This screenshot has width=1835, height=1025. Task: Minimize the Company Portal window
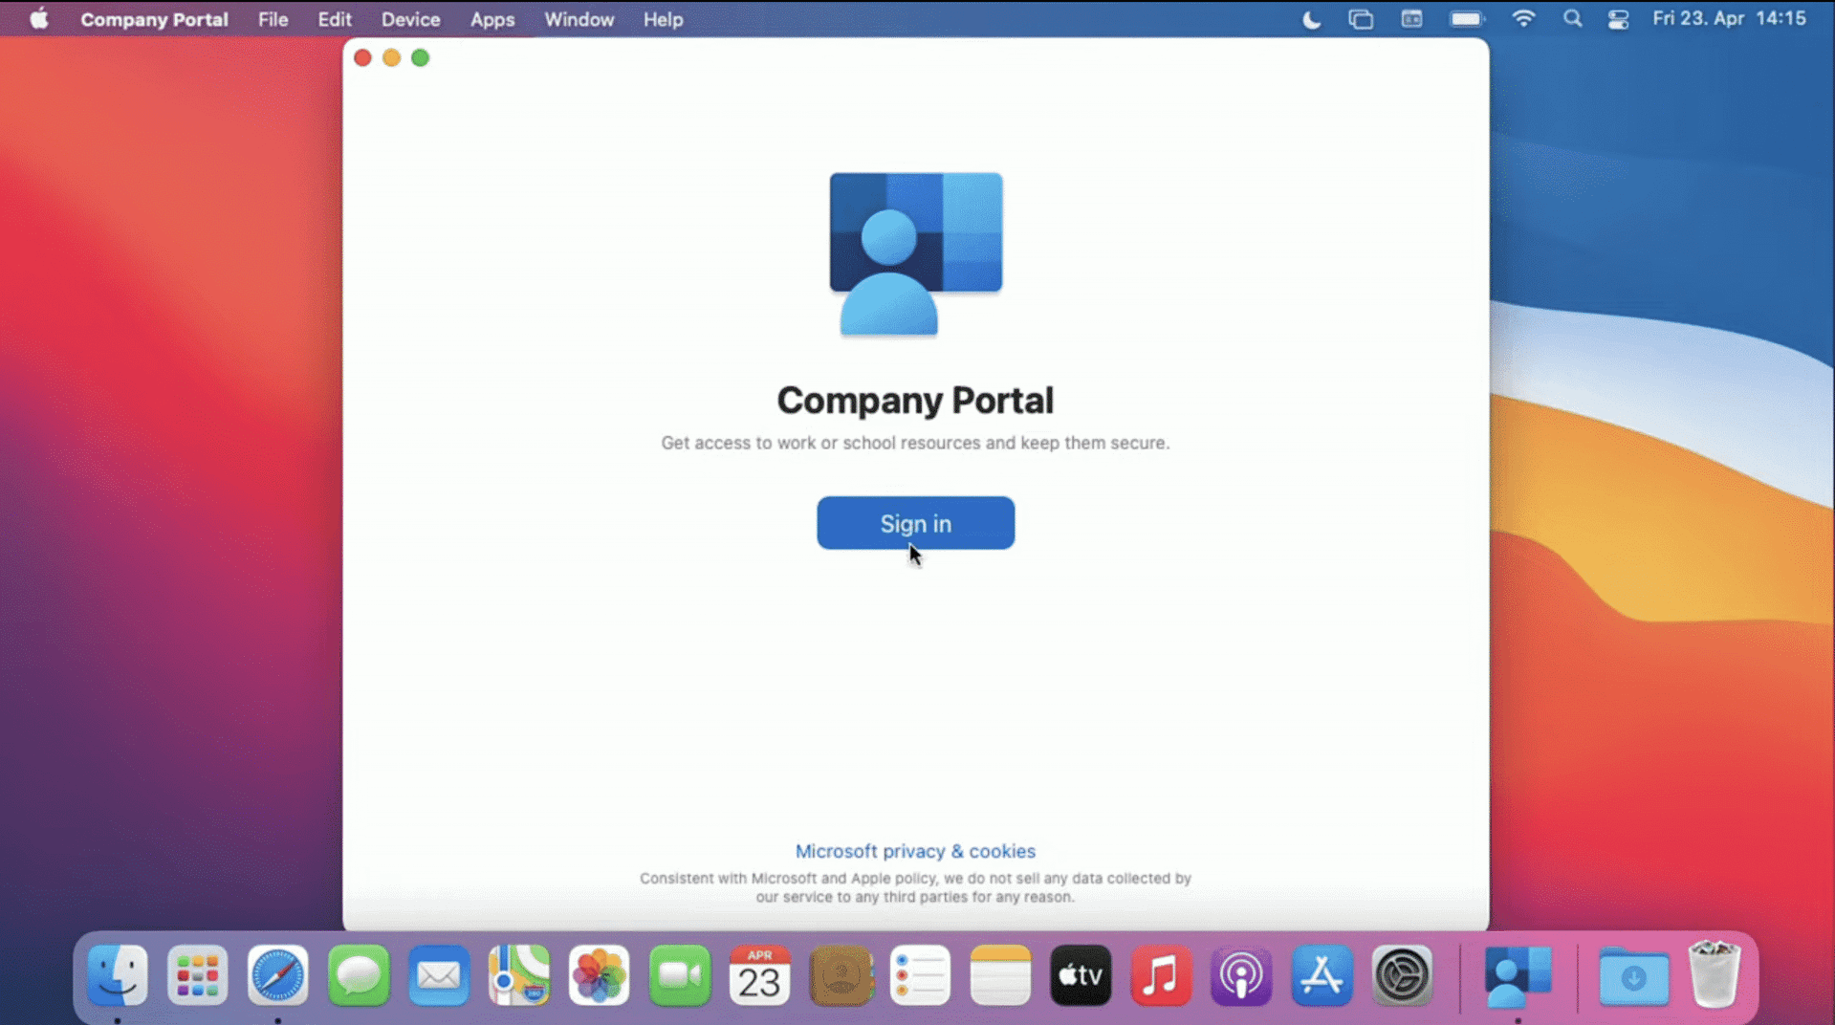[391, 58]
